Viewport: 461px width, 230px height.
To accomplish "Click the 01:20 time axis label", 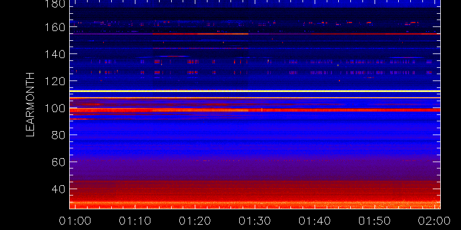I will click(195, 221).
